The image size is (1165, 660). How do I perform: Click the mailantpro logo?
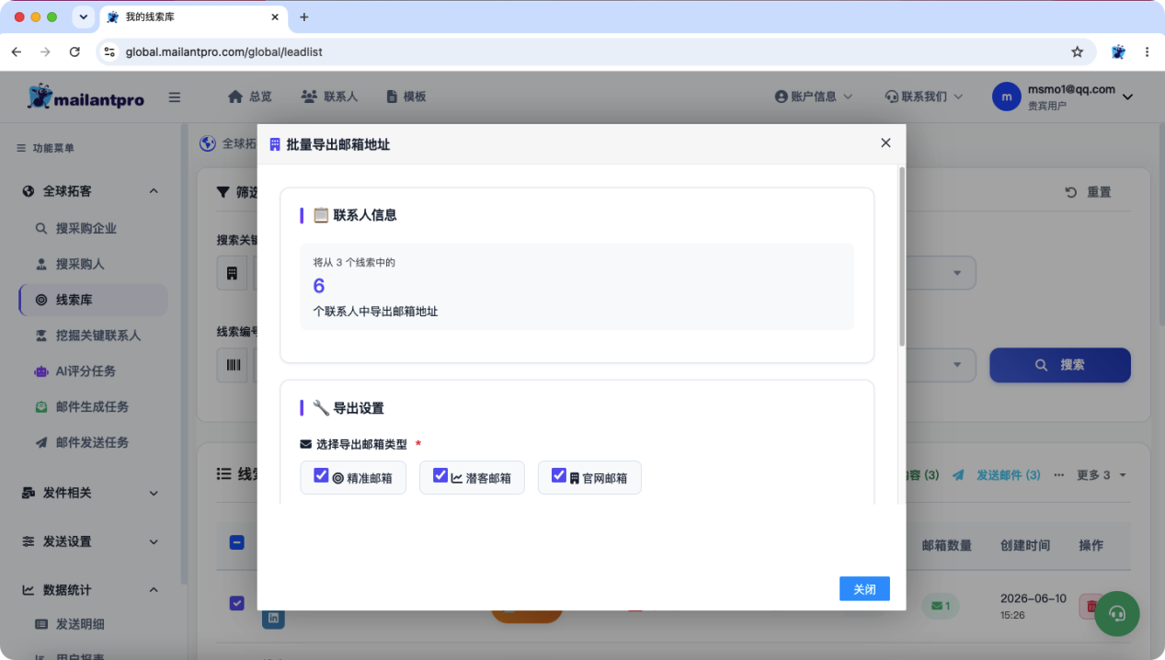point(86,97)
